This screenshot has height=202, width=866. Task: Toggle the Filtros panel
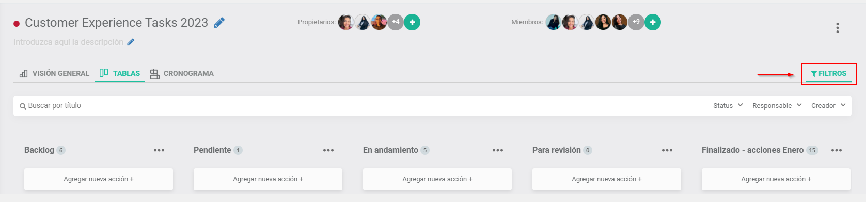[x=829, y=74]
